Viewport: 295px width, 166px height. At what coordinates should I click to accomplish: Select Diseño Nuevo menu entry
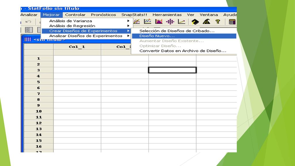pos(184,36)
